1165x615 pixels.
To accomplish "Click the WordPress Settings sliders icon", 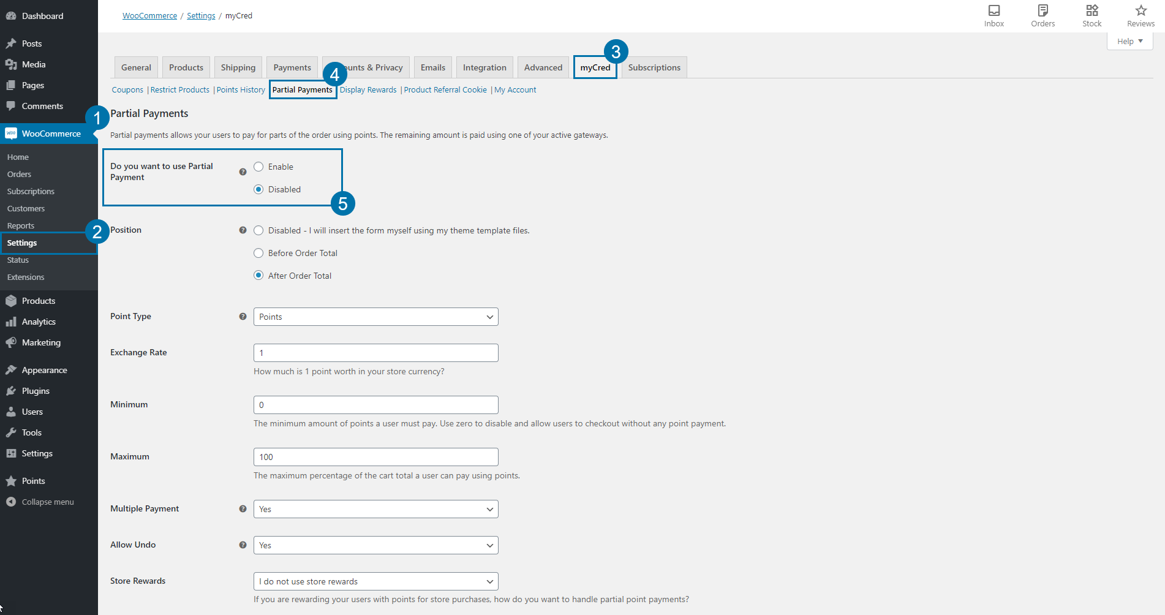I will coord(11,453).
